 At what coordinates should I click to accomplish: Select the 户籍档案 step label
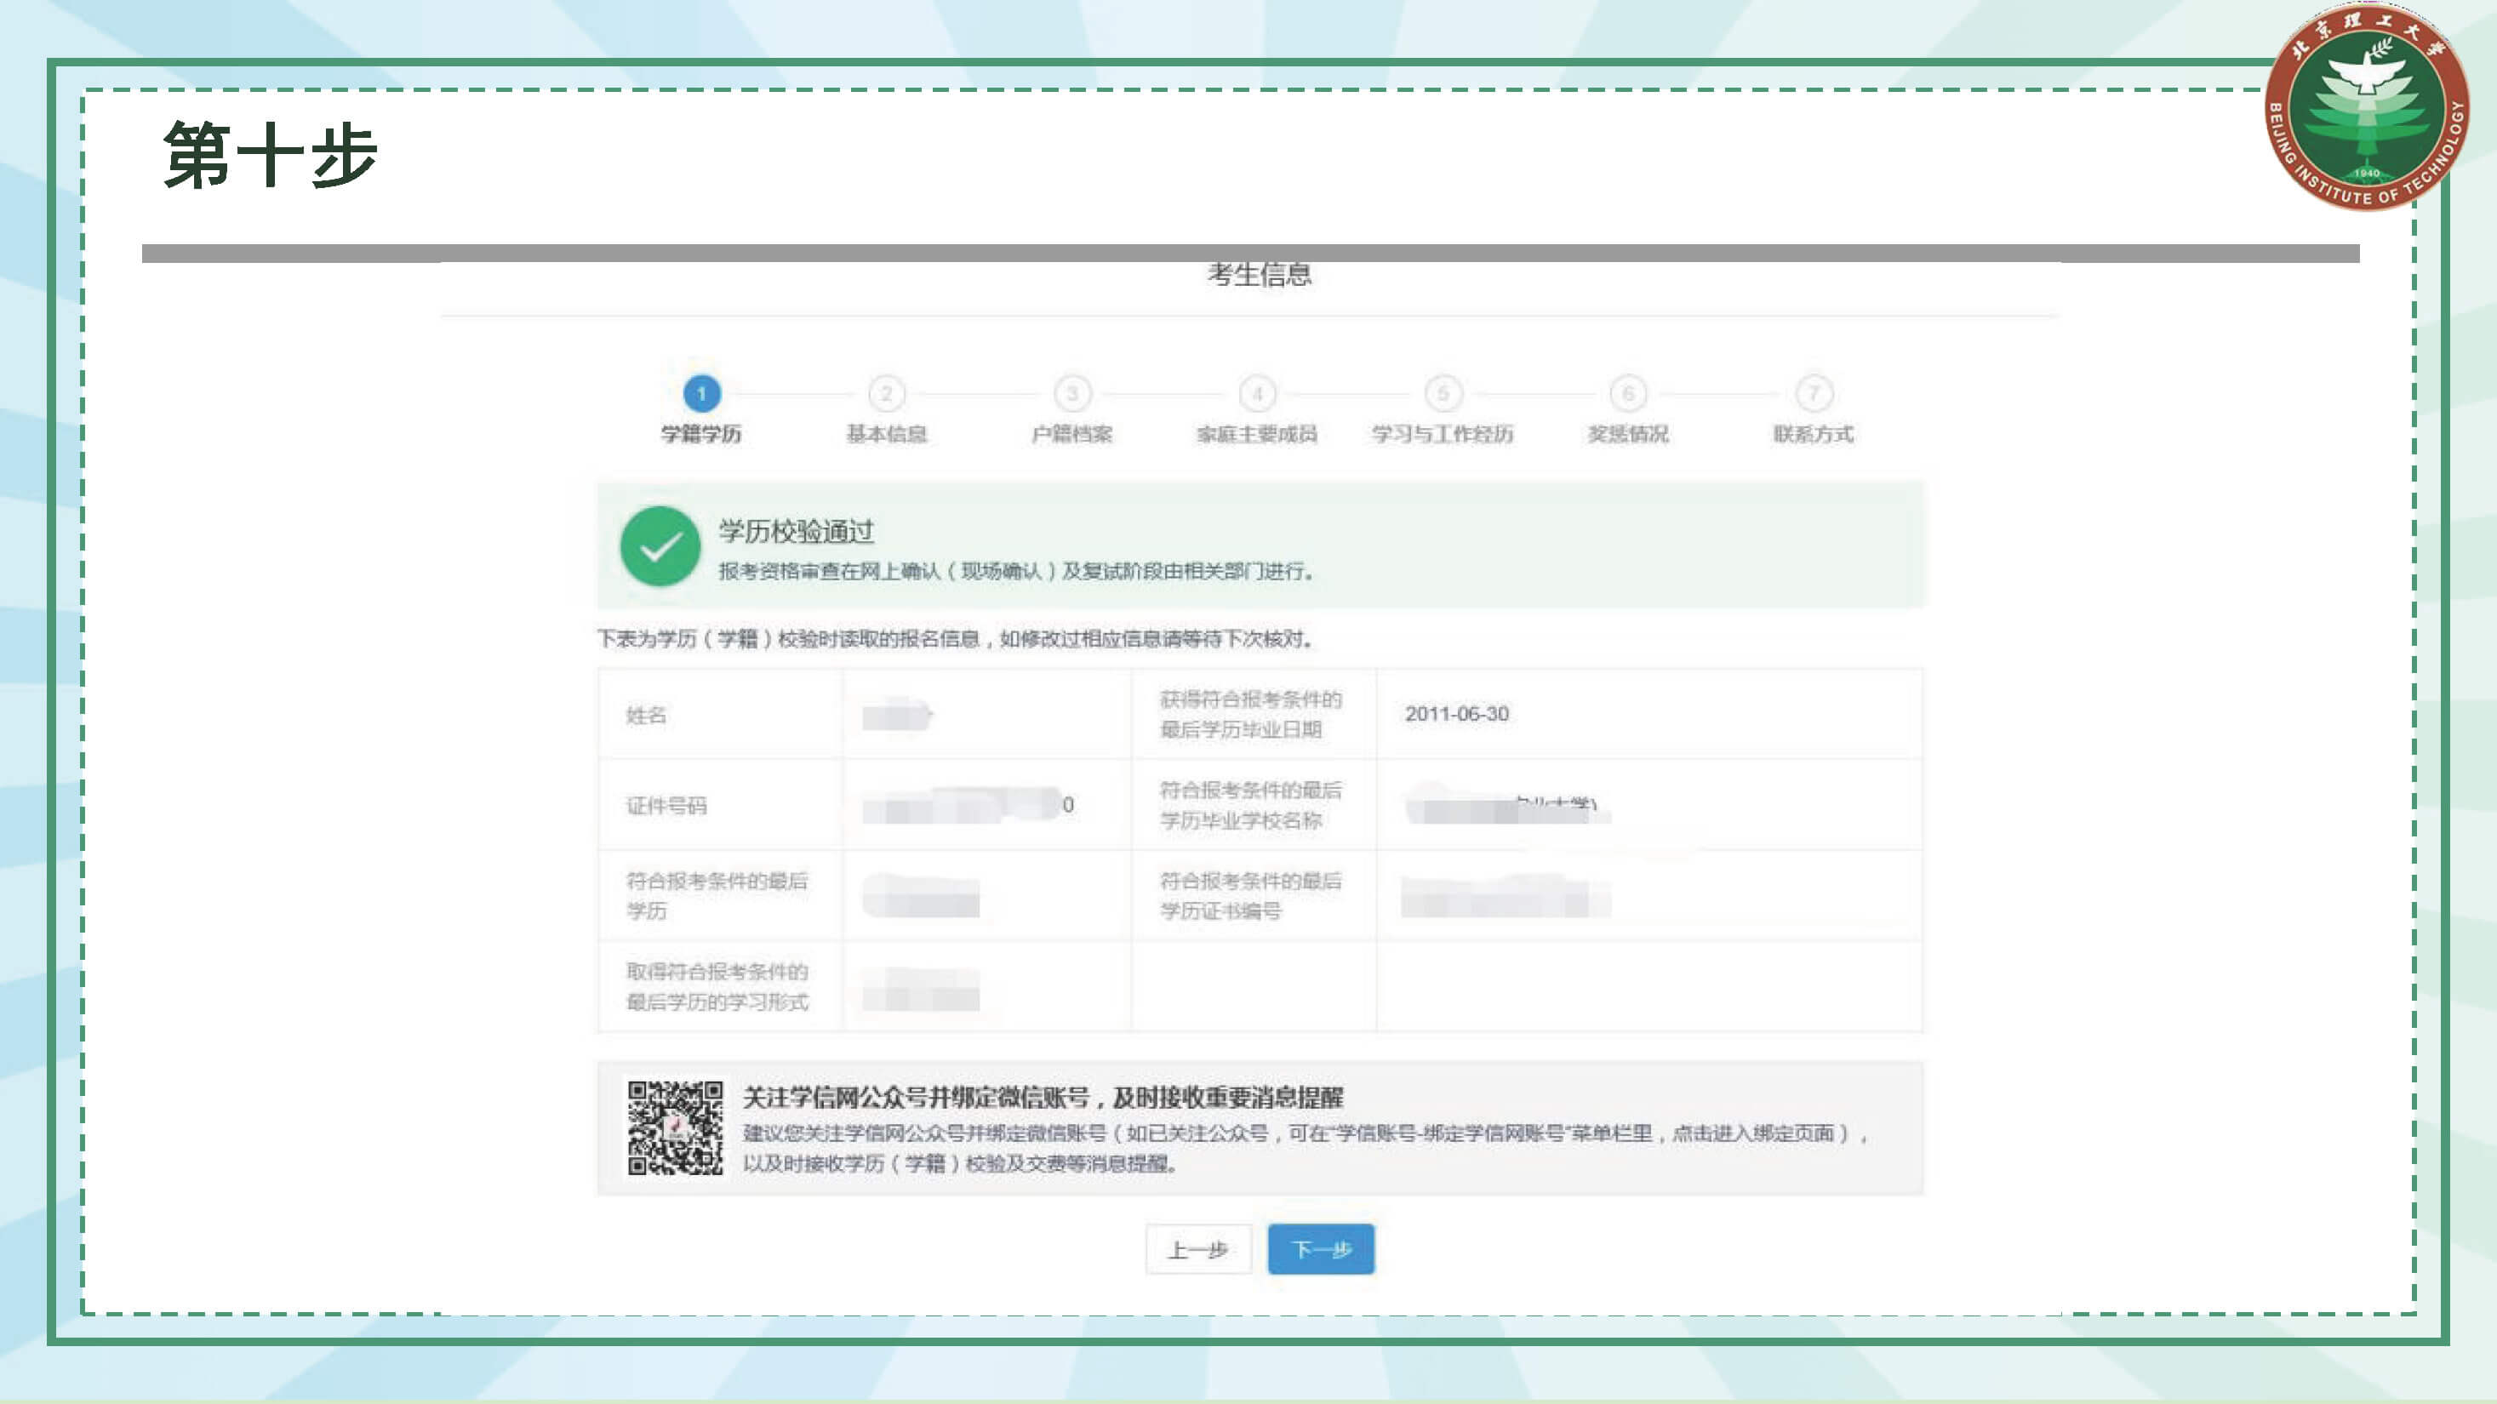[1072, 434]
